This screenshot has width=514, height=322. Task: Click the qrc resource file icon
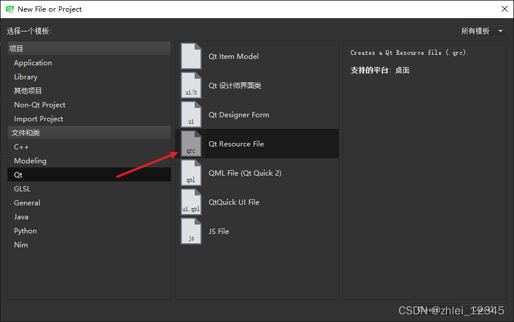tap(191, 143)
